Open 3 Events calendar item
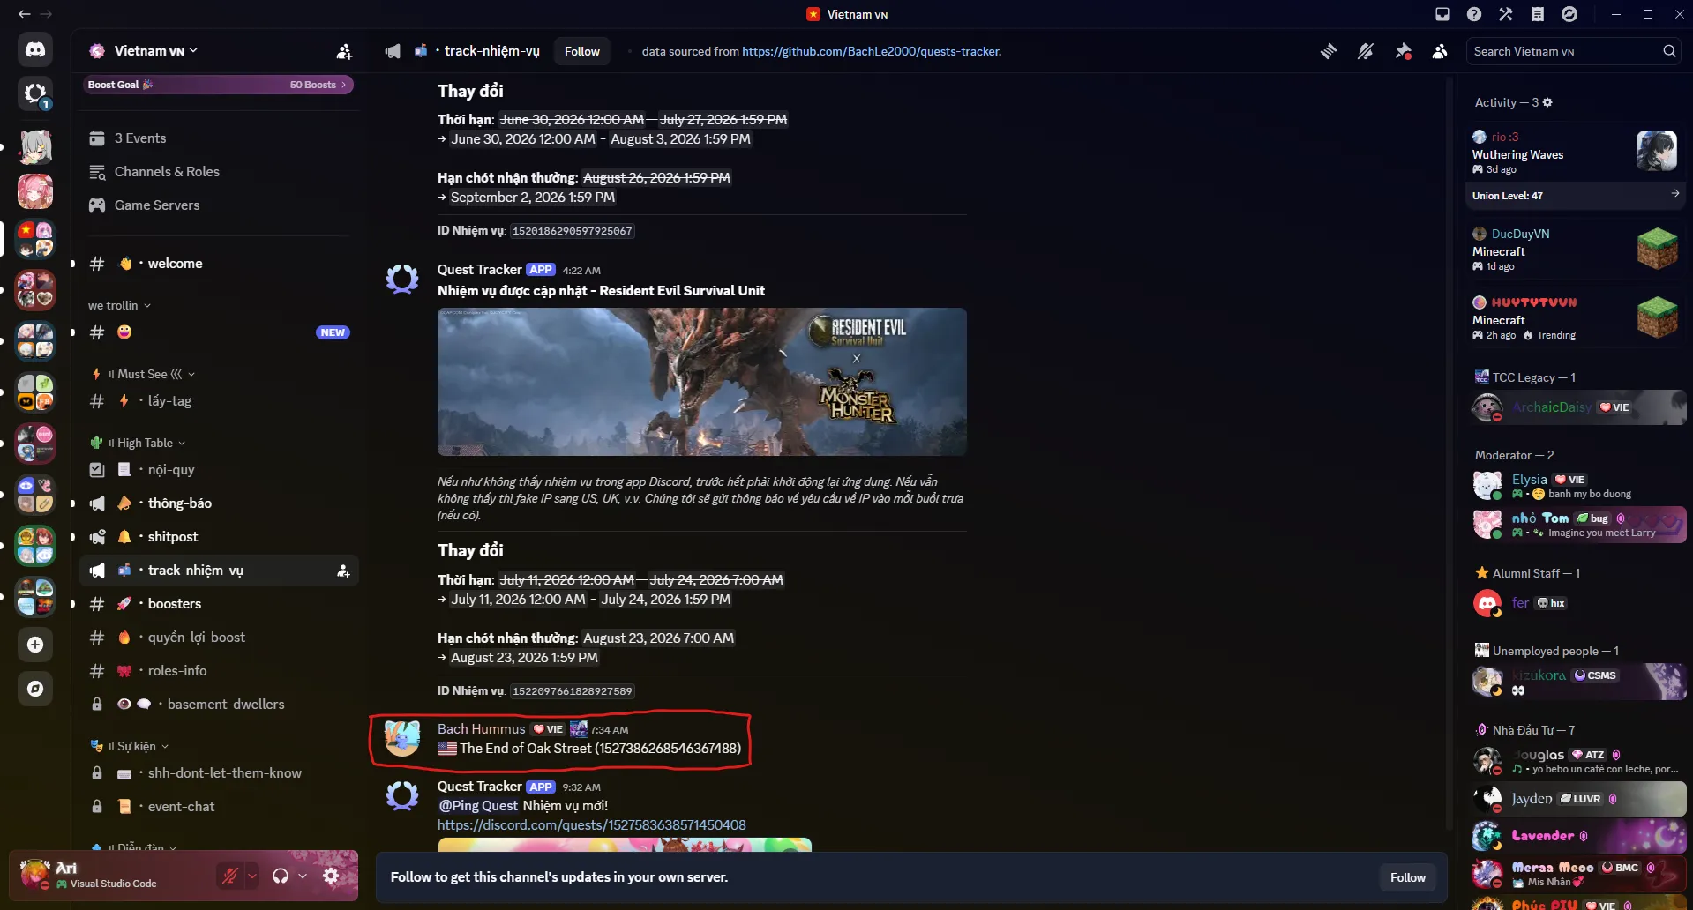The width and height of the screenshot is (1693, 910). tap(219, 138)
